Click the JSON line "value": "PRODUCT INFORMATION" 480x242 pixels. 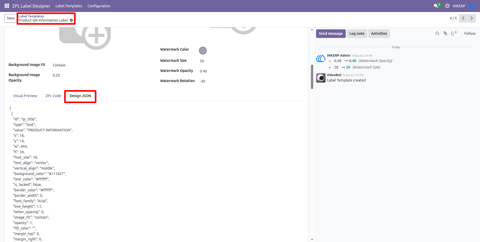point(43,130)
